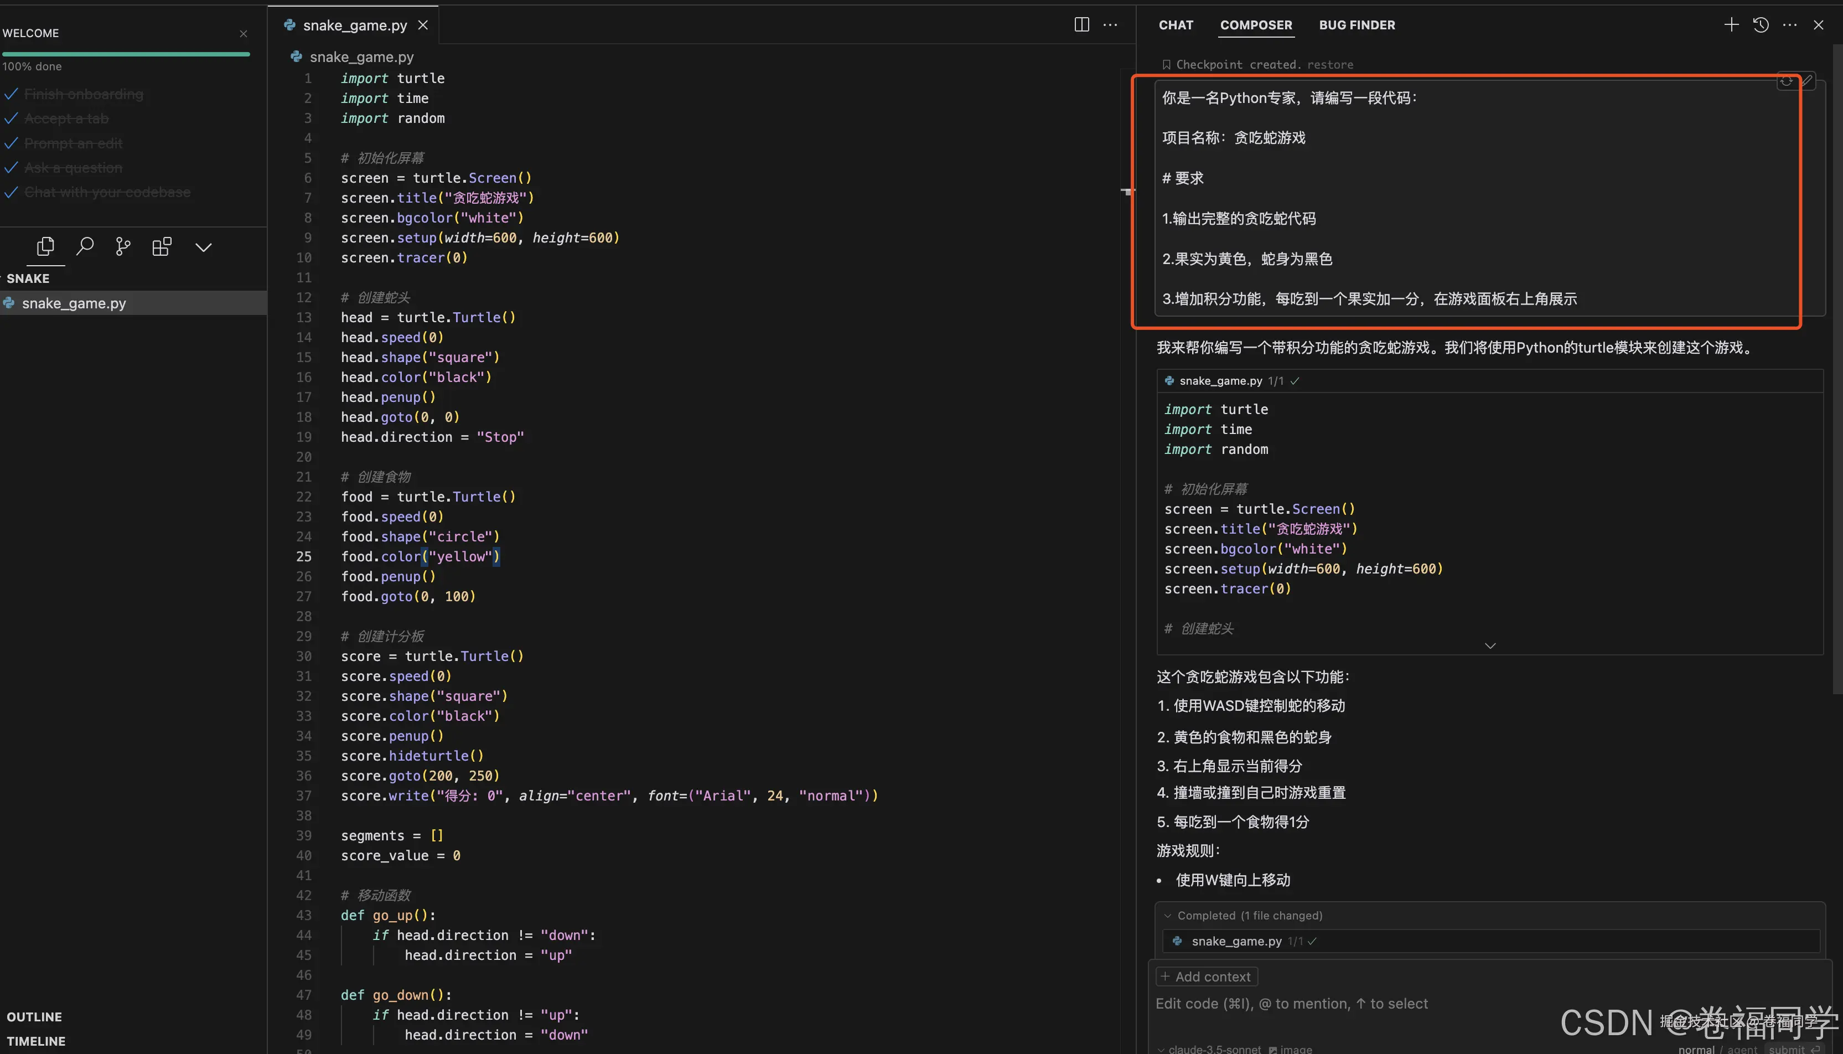
Task: Click the edit pencil icon on prompt
Action: pyautogui.click(x=1808, y=80)
